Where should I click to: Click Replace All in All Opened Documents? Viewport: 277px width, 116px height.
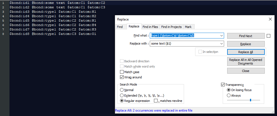click(246, 61)
